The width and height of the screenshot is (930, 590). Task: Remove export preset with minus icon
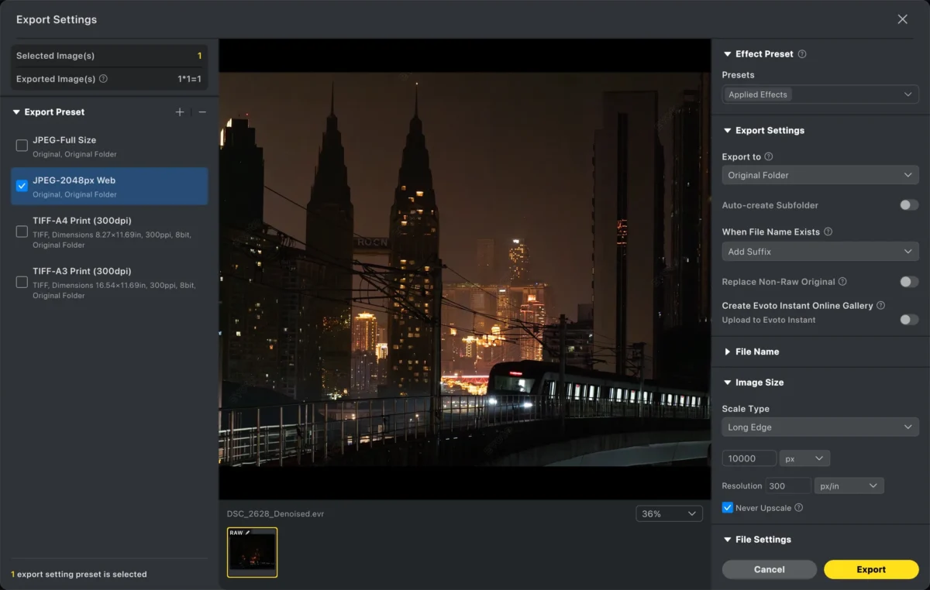(202, 112)
